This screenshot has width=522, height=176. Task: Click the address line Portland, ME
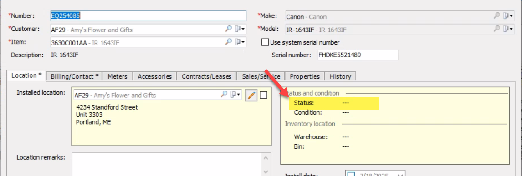[93, 122]
